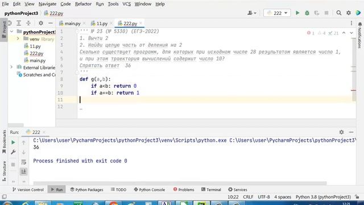Stop process in Run panel sidebar
The width and height of the screenshot is (364, 205).
[13, 165]
